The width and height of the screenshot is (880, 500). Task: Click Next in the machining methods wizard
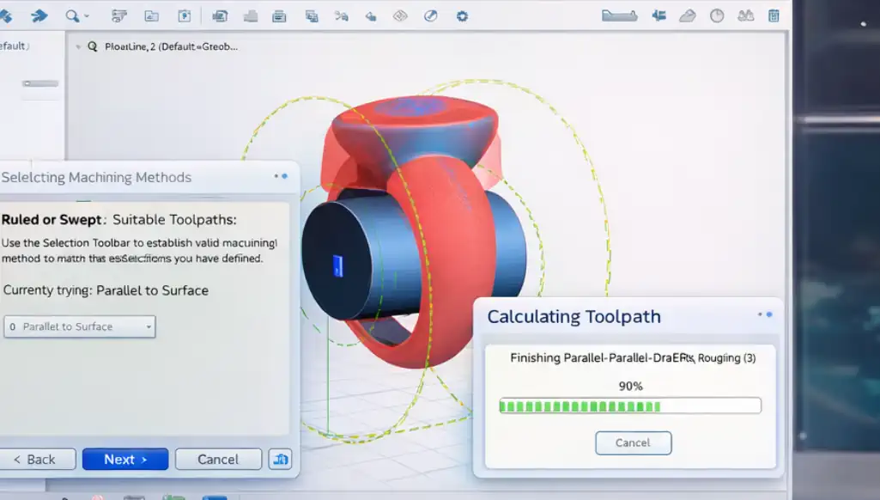[x=125, y=460]
